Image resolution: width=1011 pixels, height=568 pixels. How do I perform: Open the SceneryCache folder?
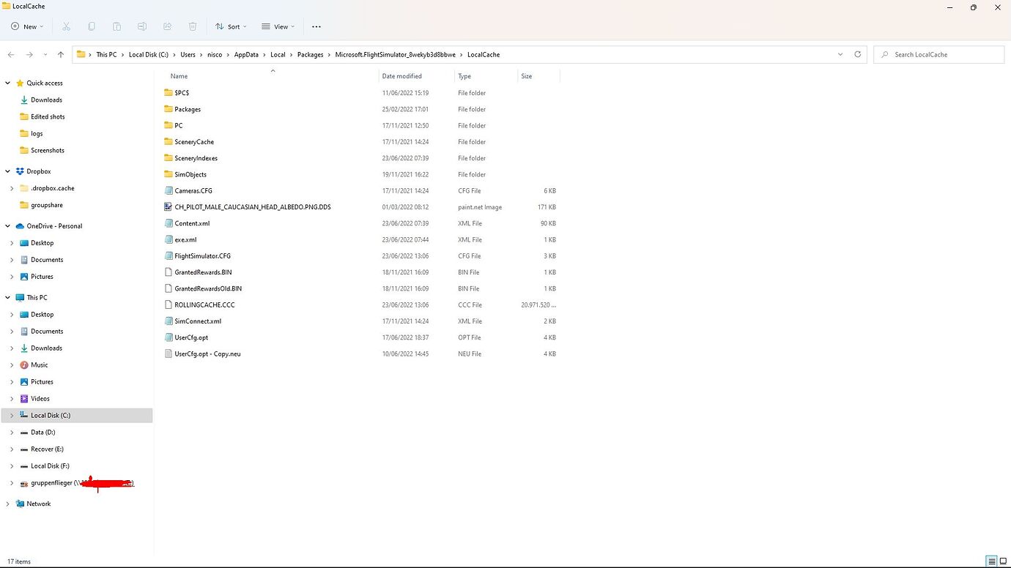(x=193, y=141)
